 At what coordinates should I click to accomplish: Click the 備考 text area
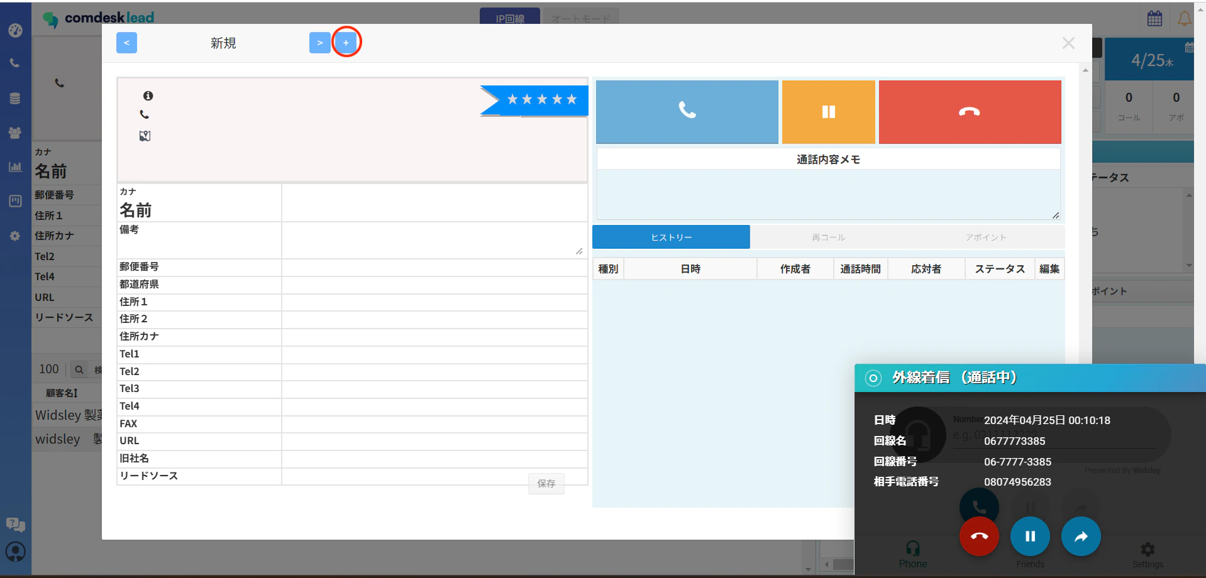tap(434, 240)
